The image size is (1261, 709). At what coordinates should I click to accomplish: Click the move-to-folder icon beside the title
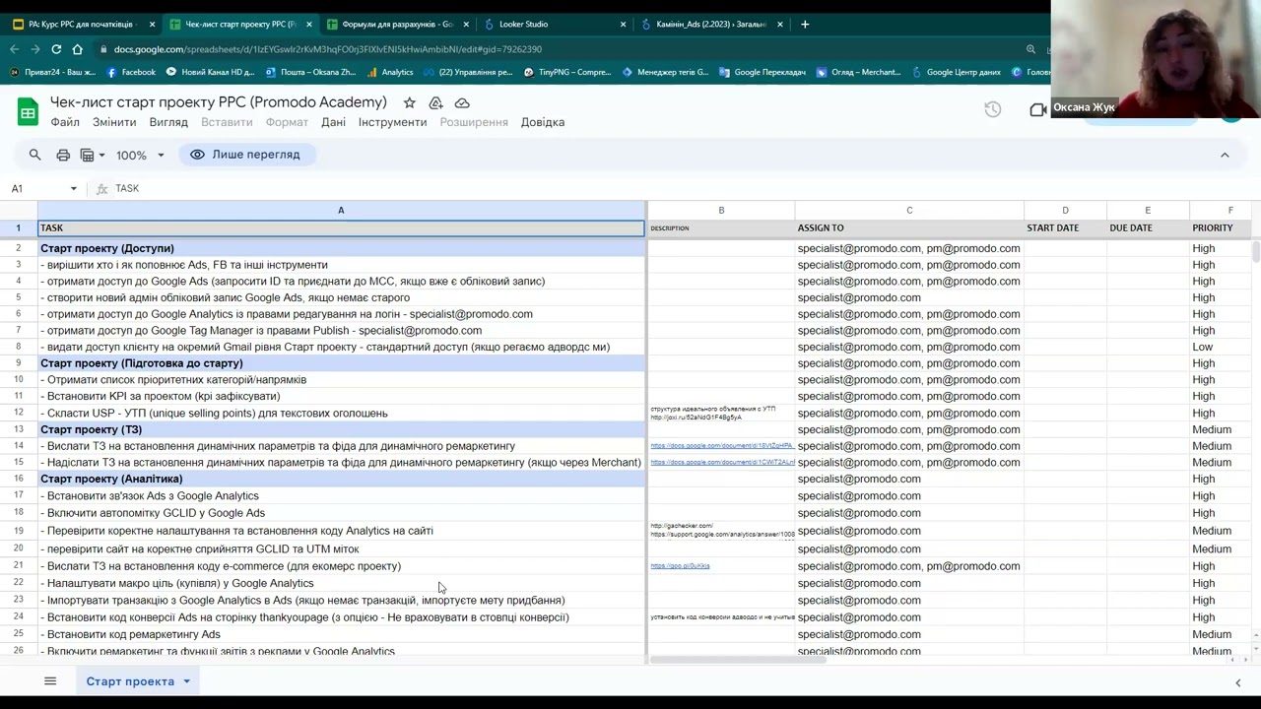pos(435,102)
